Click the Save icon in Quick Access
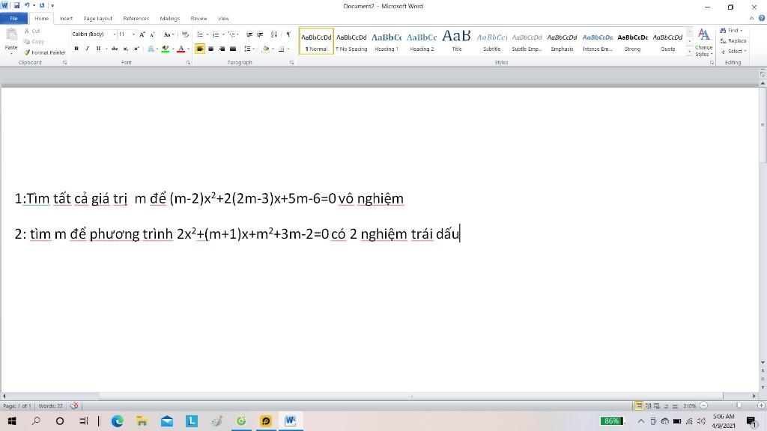Viewport: 767px width, 431px height. (16, 5)
